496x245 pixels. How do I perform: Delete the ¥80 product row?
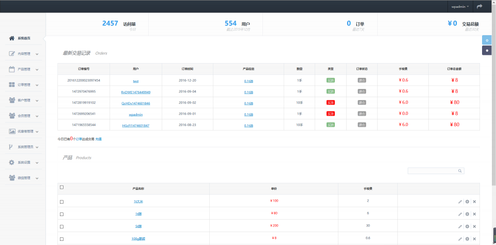(x=474, y=214)
